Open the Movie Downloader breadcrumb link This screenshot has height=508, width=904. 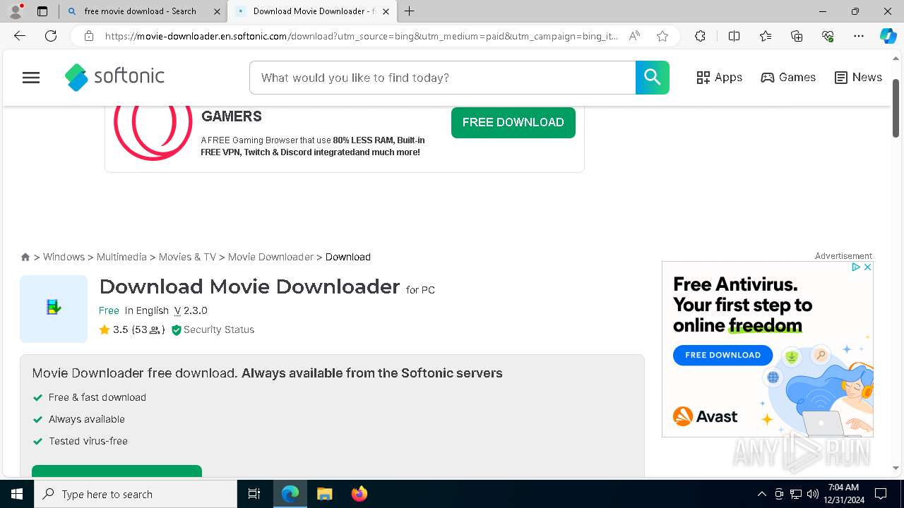pyautogui.click(x=270, y=257)
